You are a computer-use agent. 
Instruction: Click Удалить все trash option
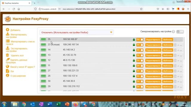[15, 55]
